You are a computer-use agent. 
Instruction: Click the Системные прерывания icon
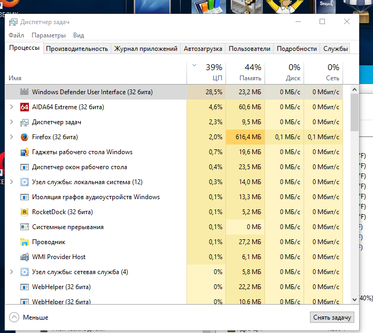point(24,227)
